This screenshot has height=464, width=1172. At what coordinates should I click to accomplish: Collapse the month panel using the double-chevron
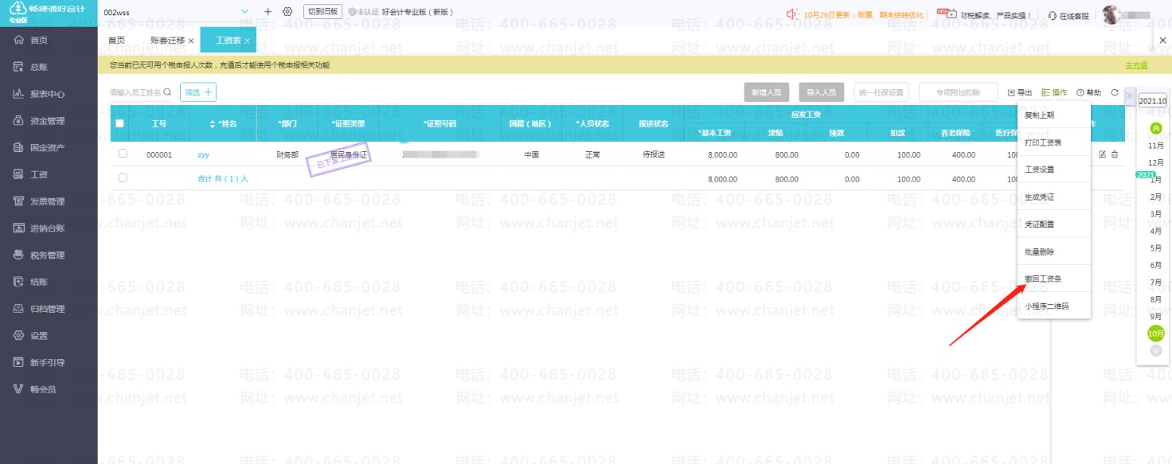[x=1129, y=96]
